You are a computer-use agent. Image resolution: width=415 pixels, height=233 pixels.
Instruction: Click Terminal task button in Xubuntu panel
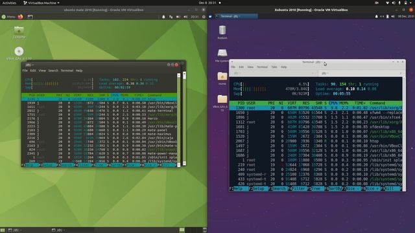pos(236,16)
